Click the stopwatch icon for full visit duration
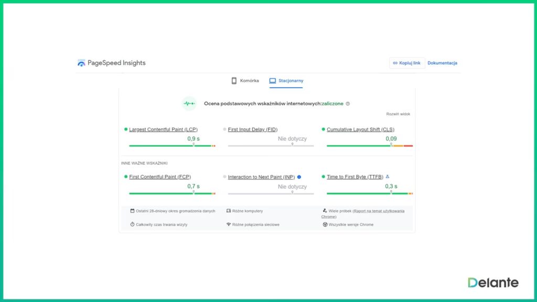Image resolution: width=537 pixels, height=302 pixels. (x=132, y=224)
